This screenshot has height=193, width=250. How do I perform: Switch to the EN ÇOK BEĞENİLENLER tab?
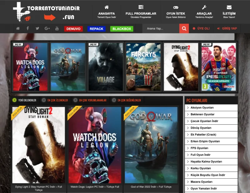129,100
